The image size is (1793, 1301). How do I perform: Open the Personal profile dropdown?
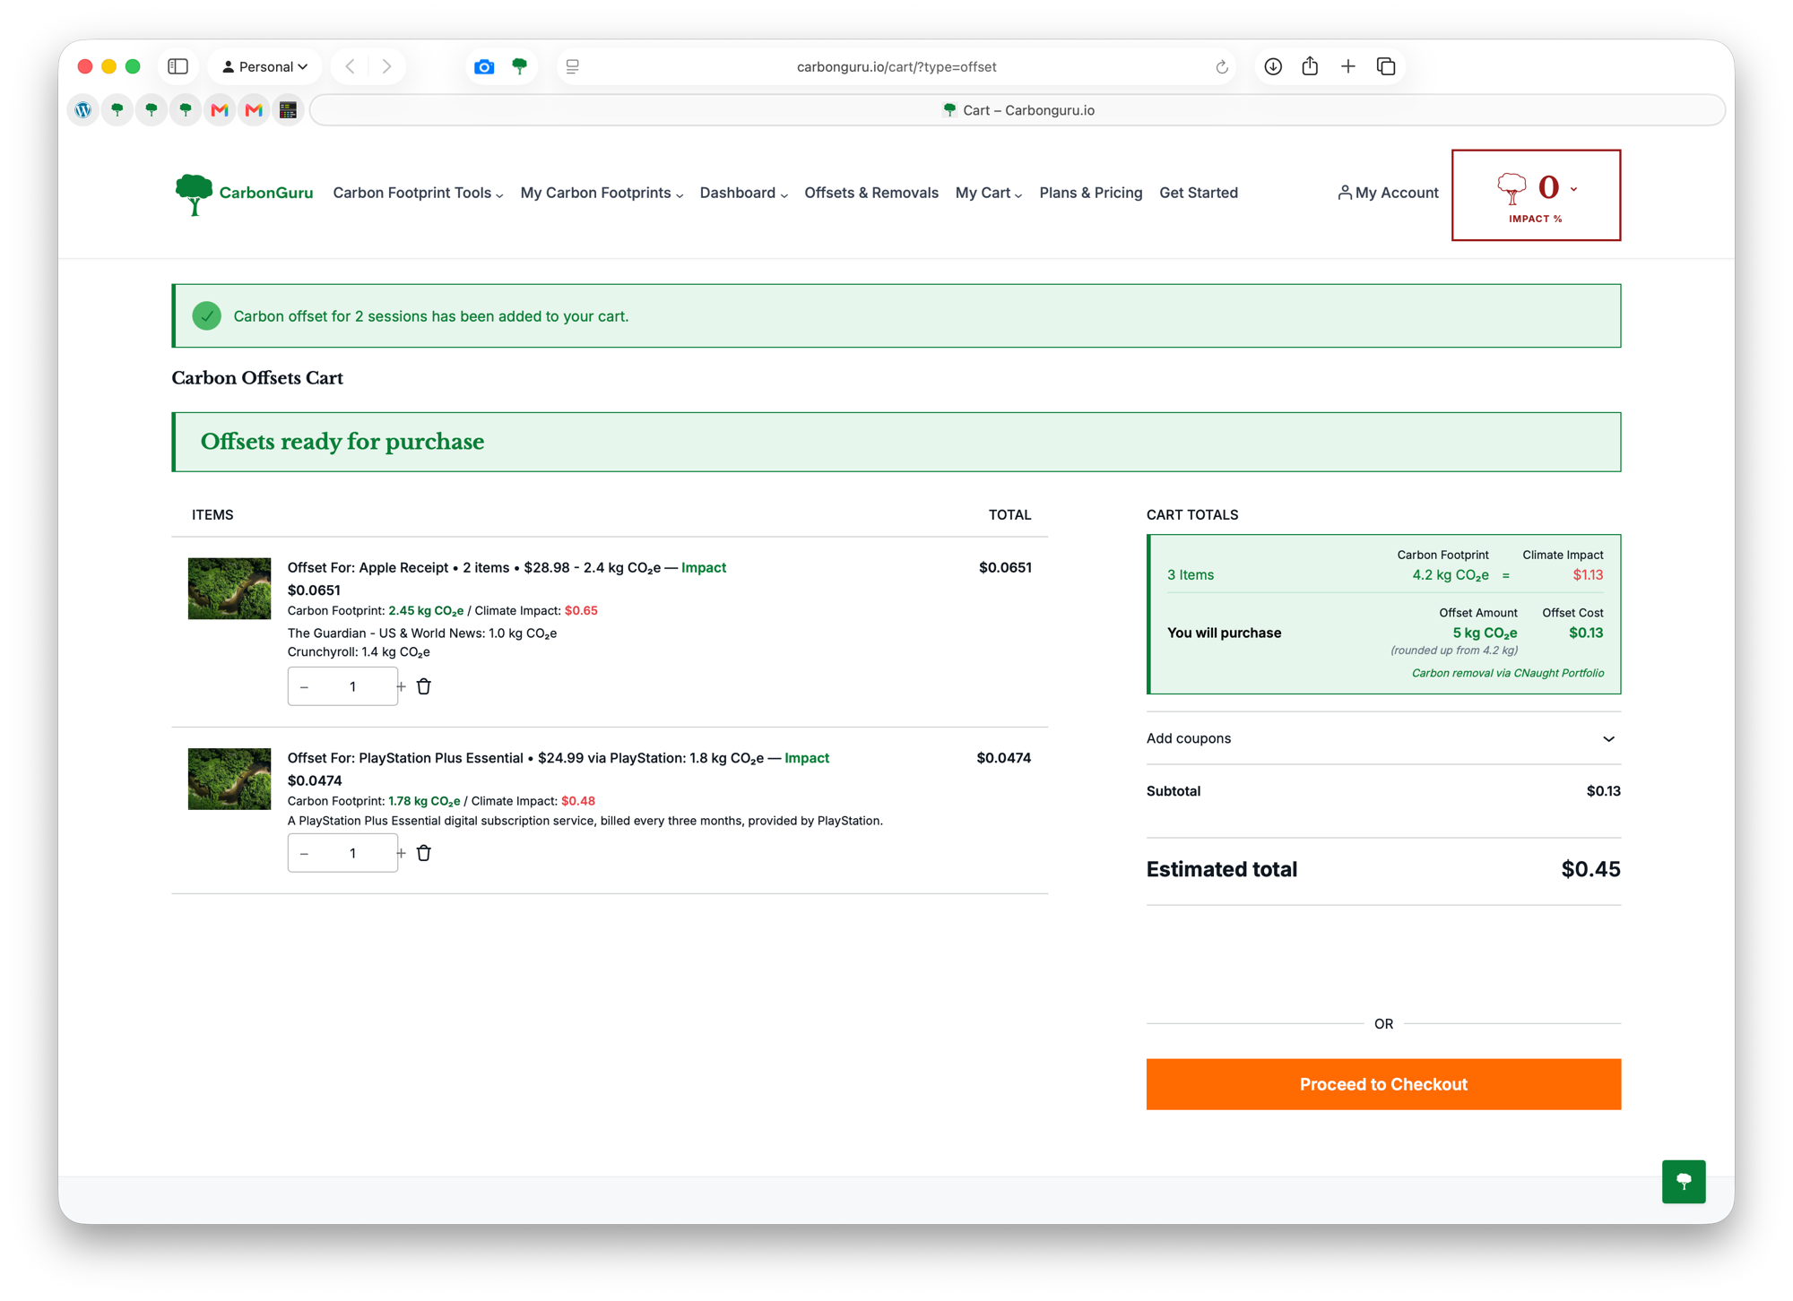pos(264,66)
